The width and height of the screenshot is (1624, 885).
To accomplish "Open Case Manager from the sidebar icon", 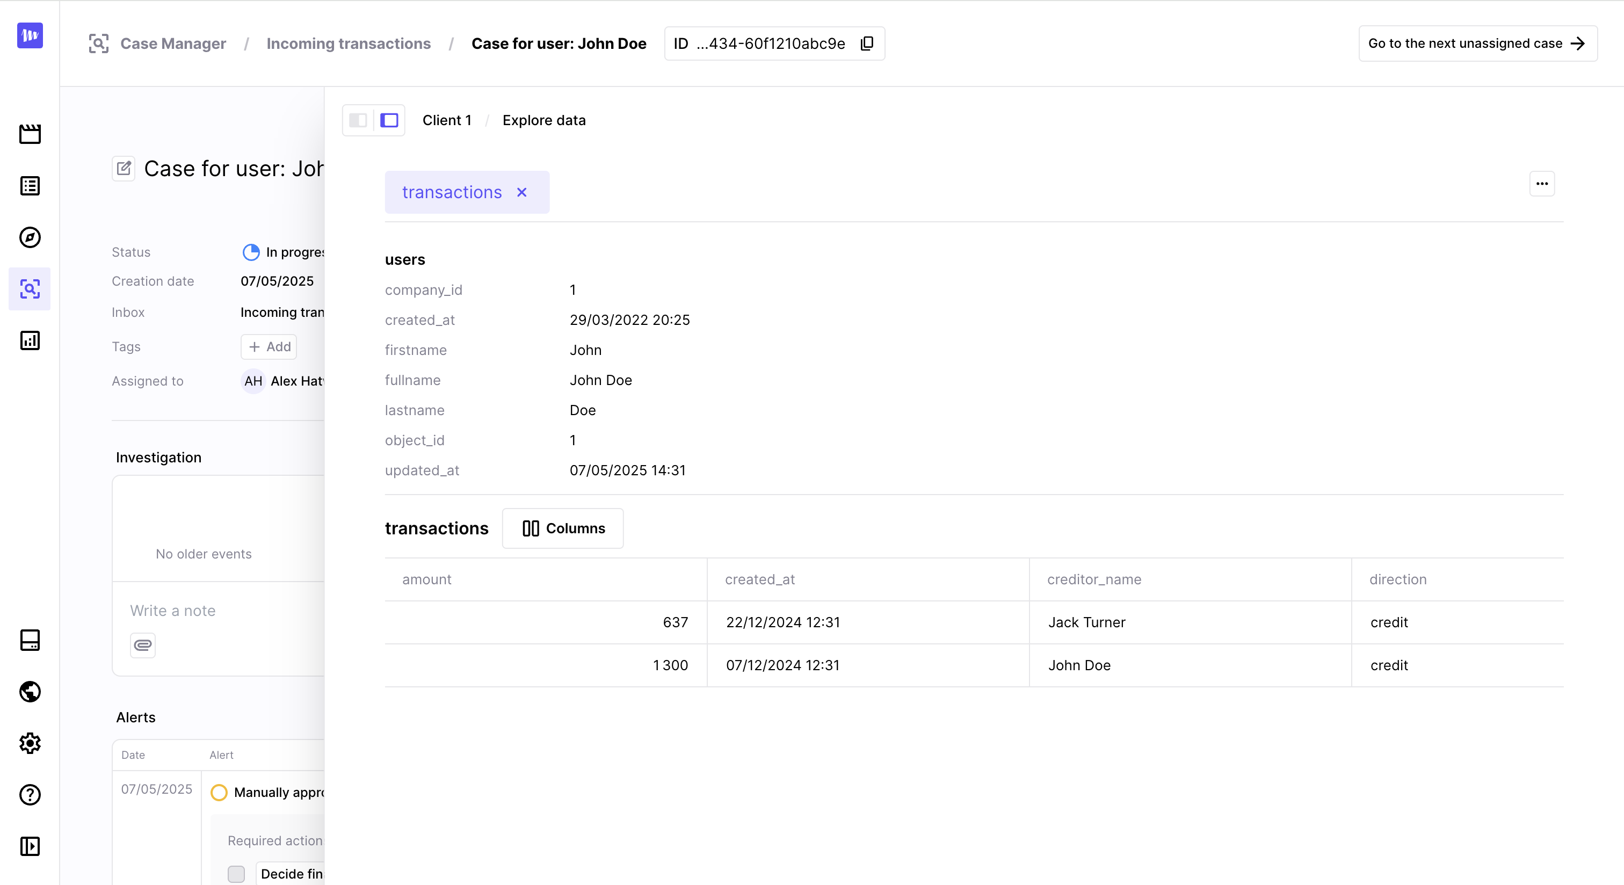I will 30,289.
